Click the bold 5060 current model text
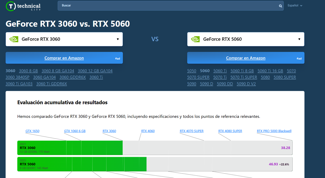This screenshot has width=325, height=178. [x=205, y=71]
